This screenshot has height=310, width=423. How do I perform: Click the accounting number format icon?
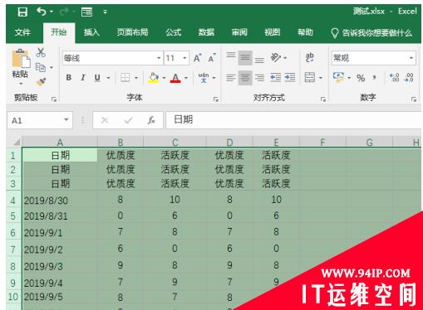(x=338, y=78)
